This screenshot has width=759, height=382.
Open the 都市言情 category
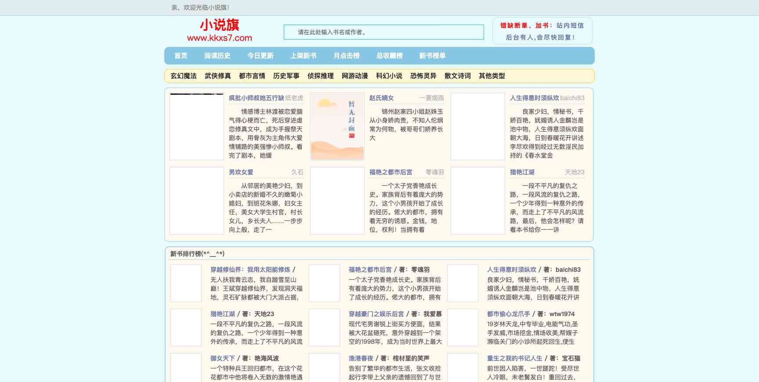[x=252, y=76]
